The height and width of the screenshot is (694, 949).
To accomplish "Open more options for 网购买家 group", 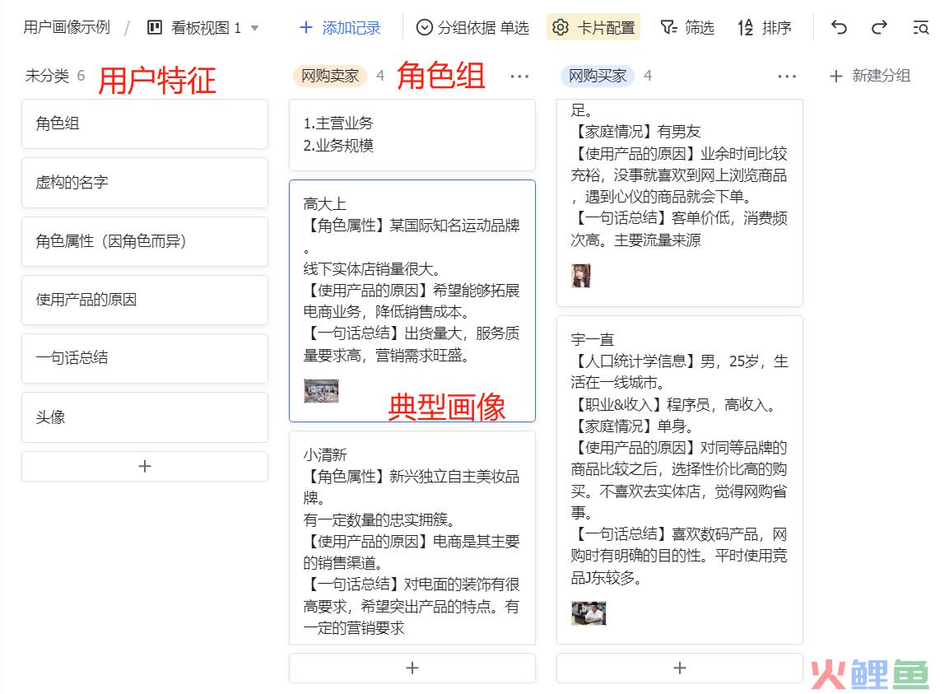I will [787, 77].
